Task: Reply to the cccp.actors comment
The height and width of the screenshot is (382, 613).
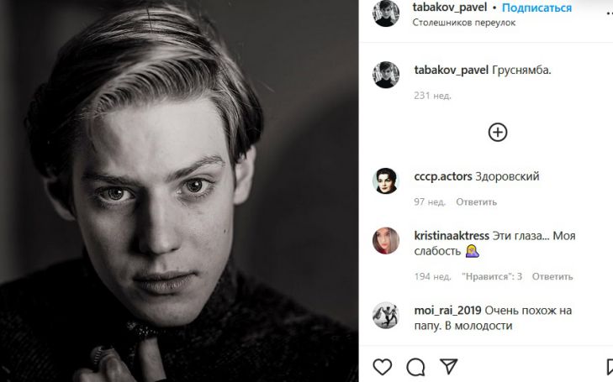Action: (x=476, y=201)
